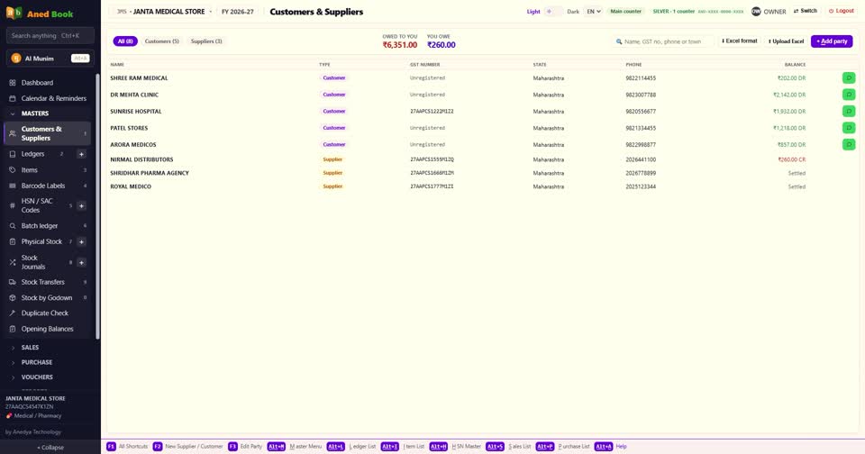Click the Batch ledger search icon
Viewport: 865px width, 454px height.
pyautogui.click(x=12, y=225)
